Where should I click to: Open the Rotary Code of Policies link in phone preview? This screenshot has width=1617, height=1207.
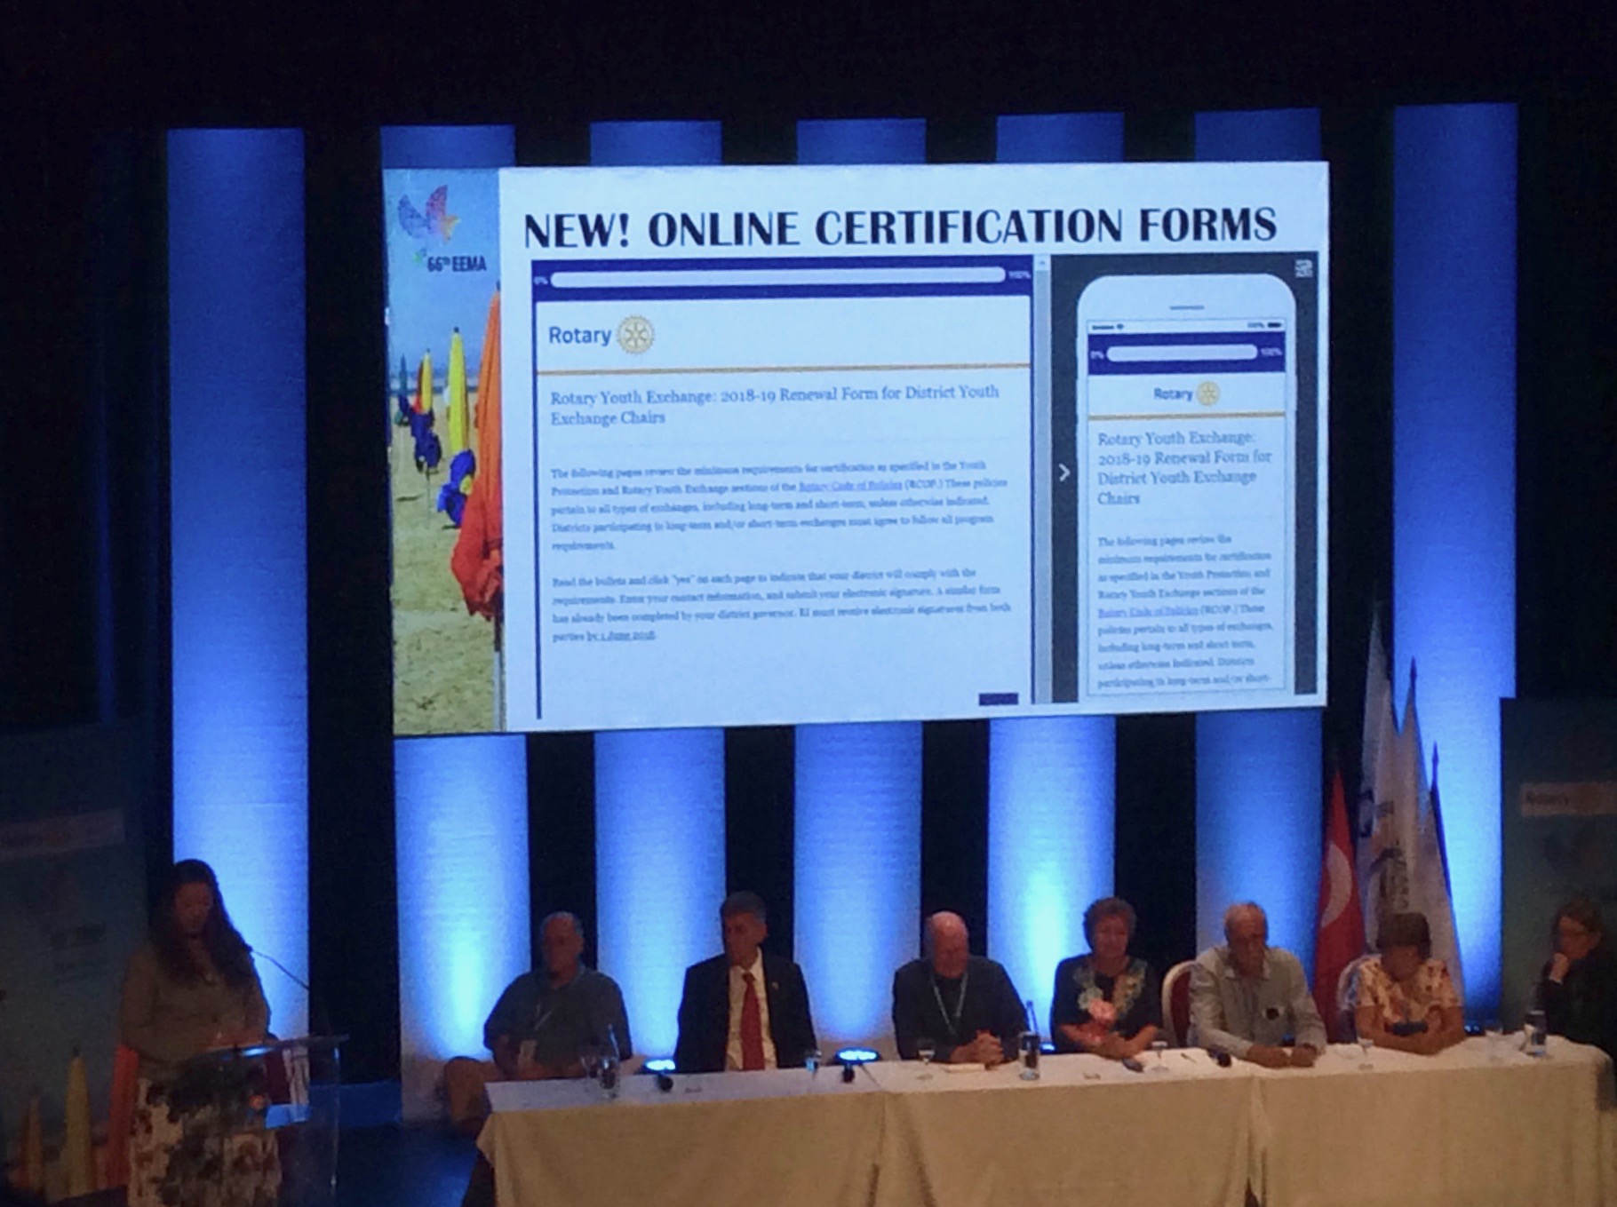[x=1149, y=611]
